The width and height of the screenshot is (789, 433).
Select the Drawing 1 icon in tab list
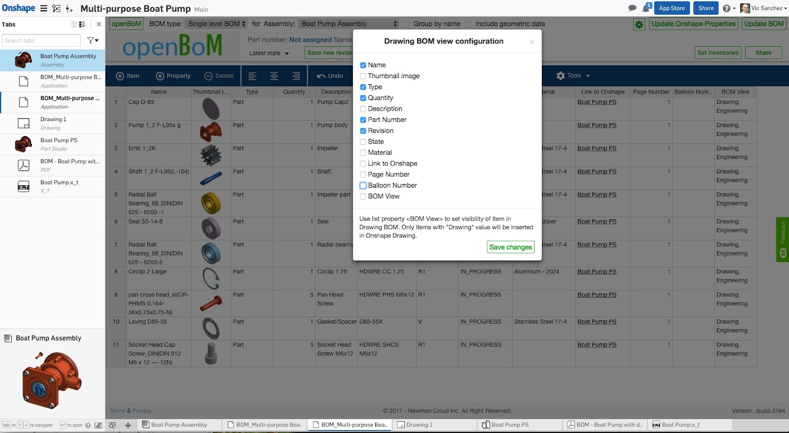point(24,124)
